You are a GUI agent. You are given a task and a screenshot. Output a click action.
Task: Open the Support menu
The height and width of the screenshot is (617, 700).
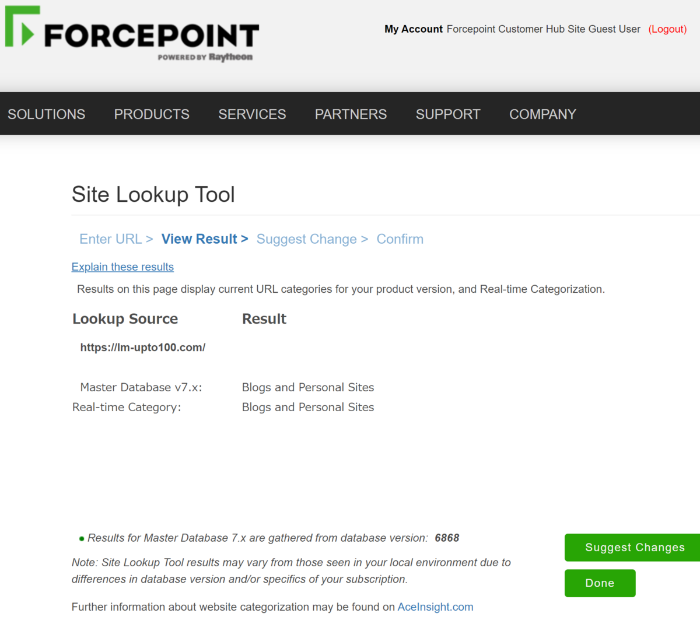tap(448, 114)
